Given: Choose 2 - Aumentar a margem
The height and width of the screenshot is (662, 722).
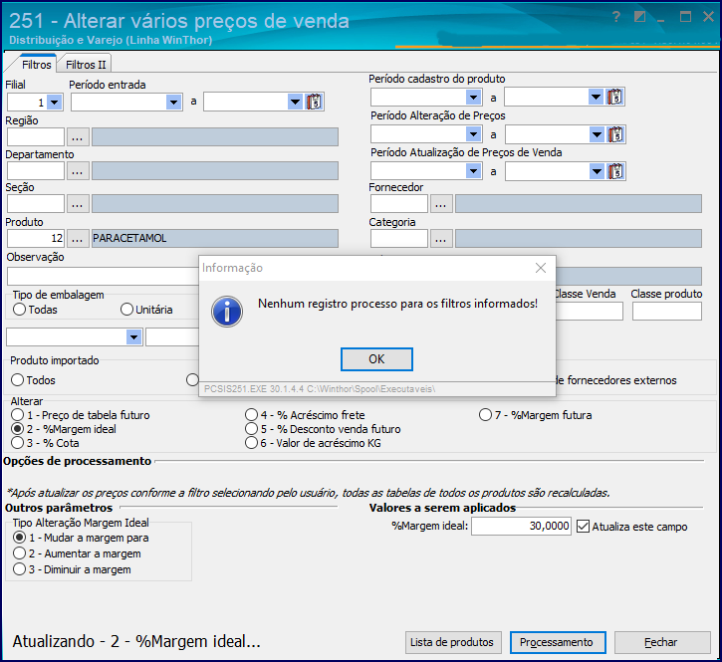Looking at the screenshot, I should (19, 553).
